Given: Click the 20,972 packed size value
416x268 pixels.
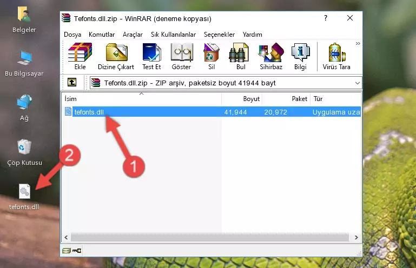Looking at the screenshot, I should (x=275, y=112).
